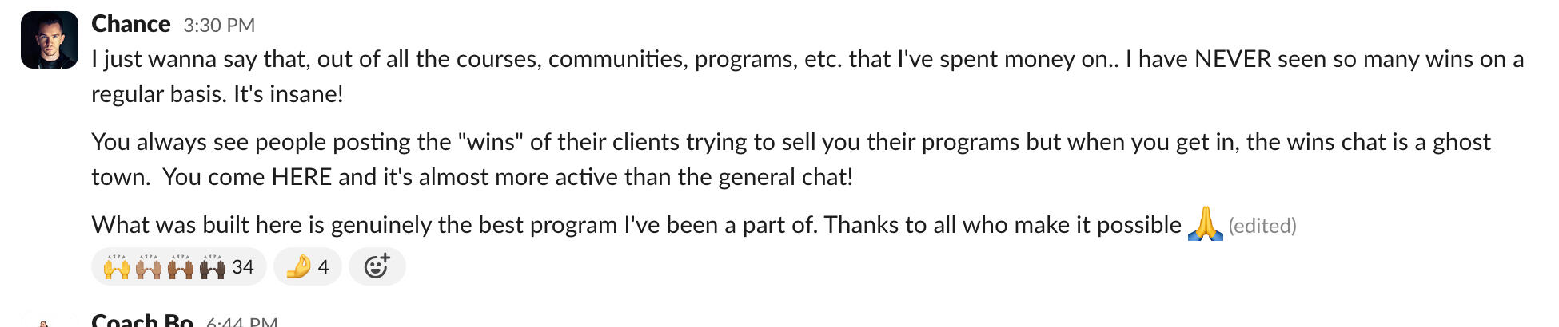Click the word NEVER in the message
Image resolution: width=1559 pixels, height=327 pixels.
coord(1232,59)
